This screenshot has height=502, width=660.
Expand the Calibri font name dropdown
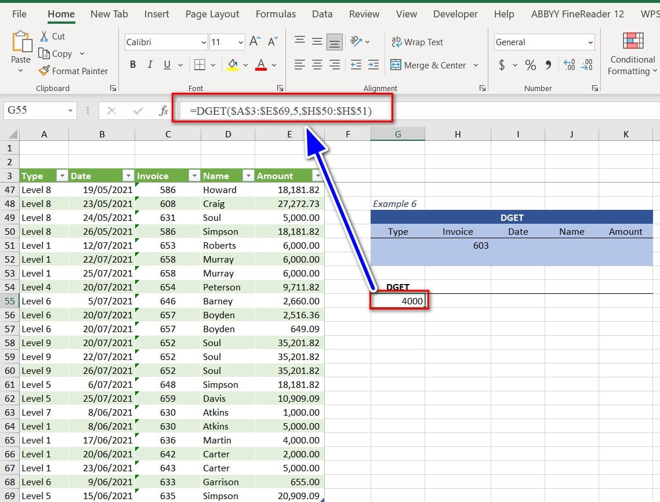tap(204, 42)
